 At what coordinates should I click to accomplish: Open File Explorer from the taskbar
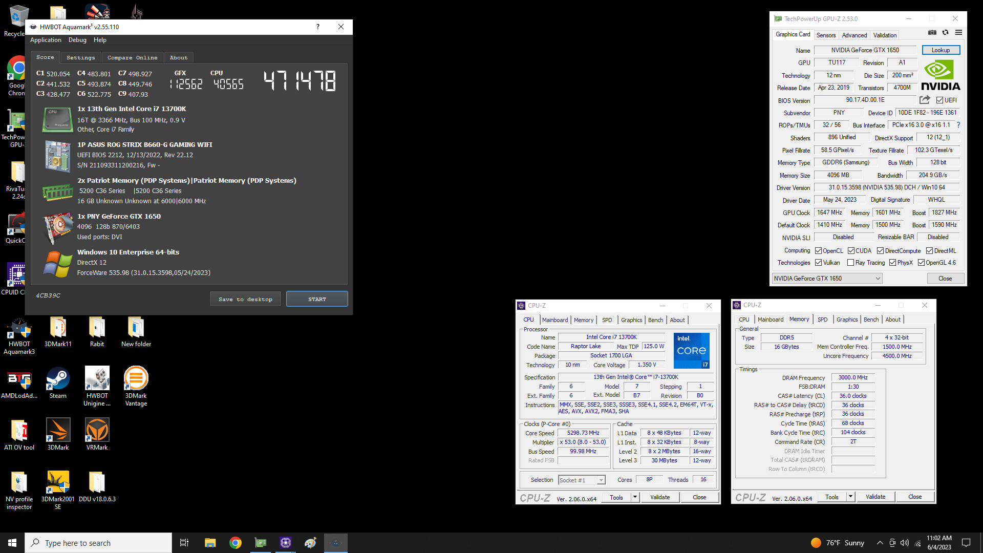pos(210,543)
